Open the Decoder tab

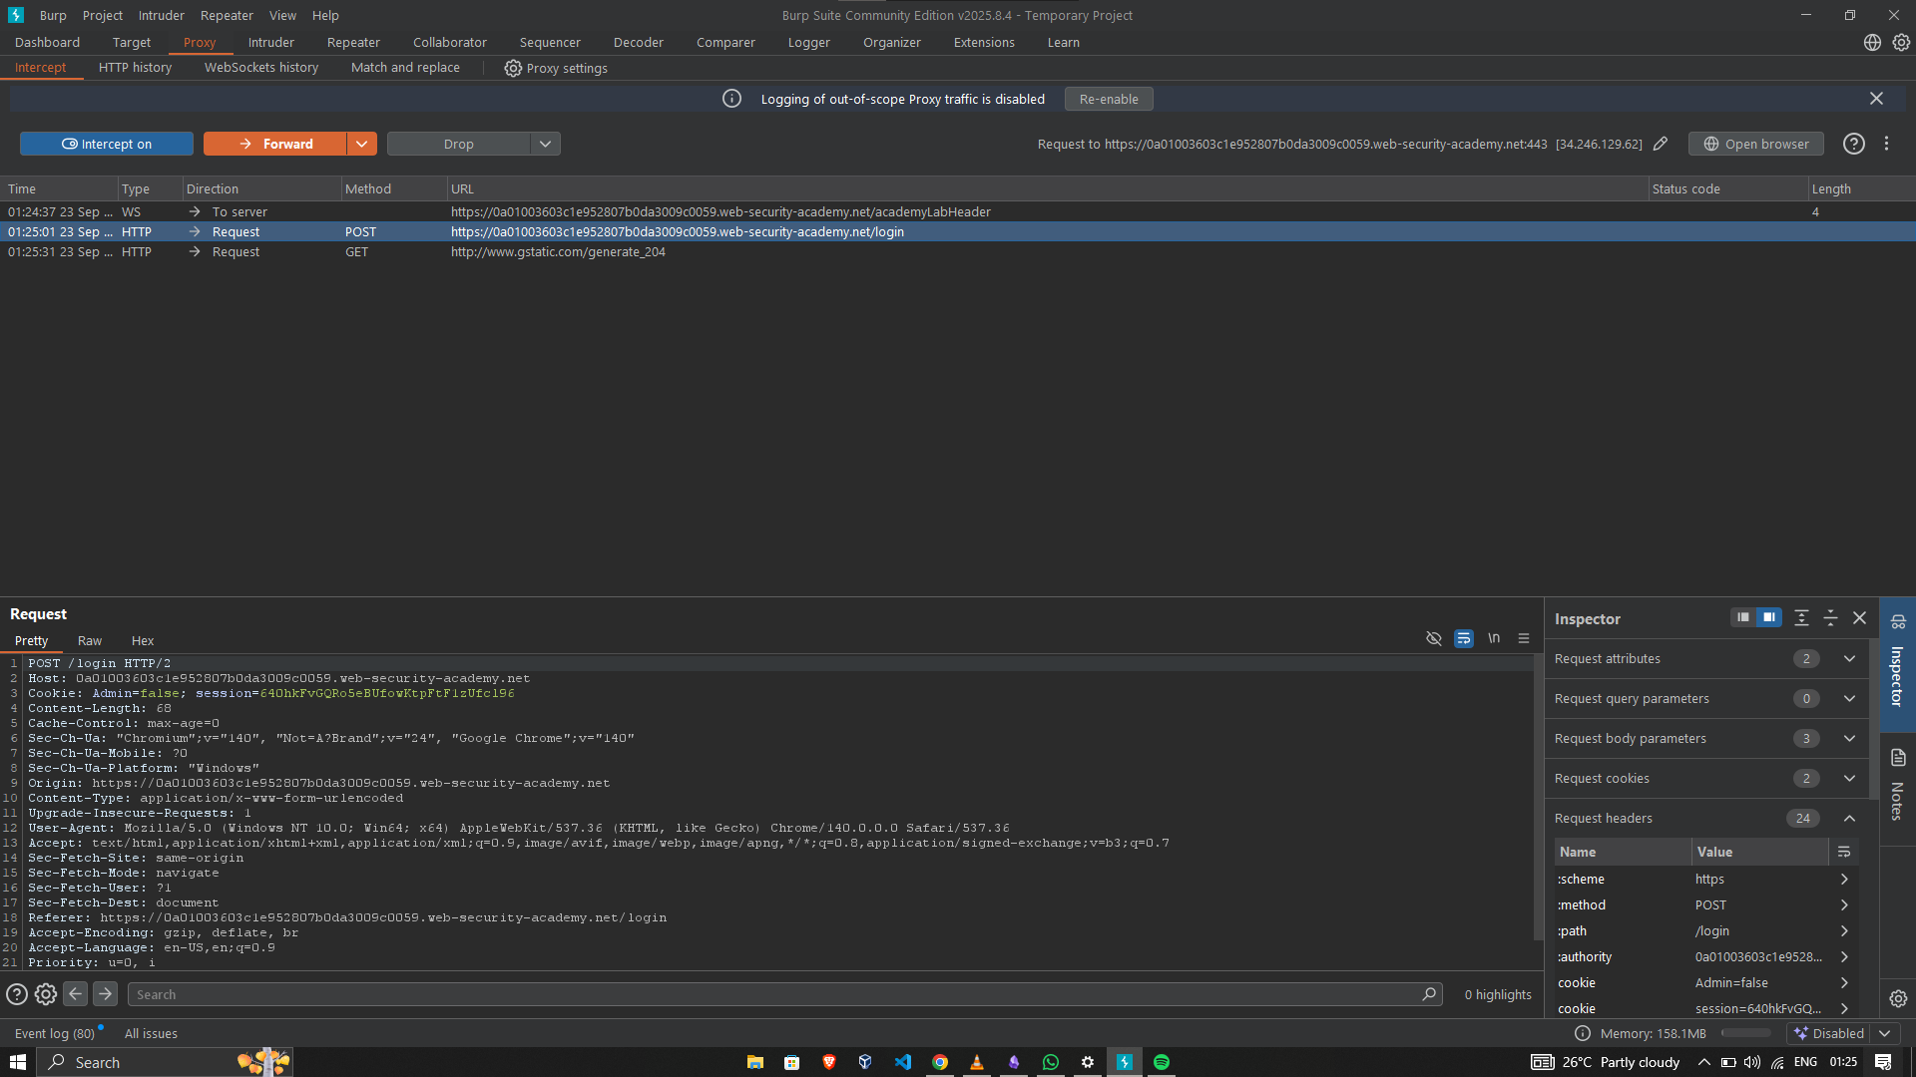click(639, 43)
